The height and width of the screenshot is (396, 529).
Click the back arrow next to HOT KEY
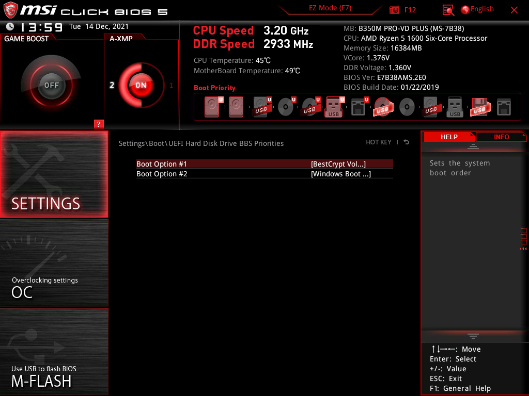click(x=406, y=142)
